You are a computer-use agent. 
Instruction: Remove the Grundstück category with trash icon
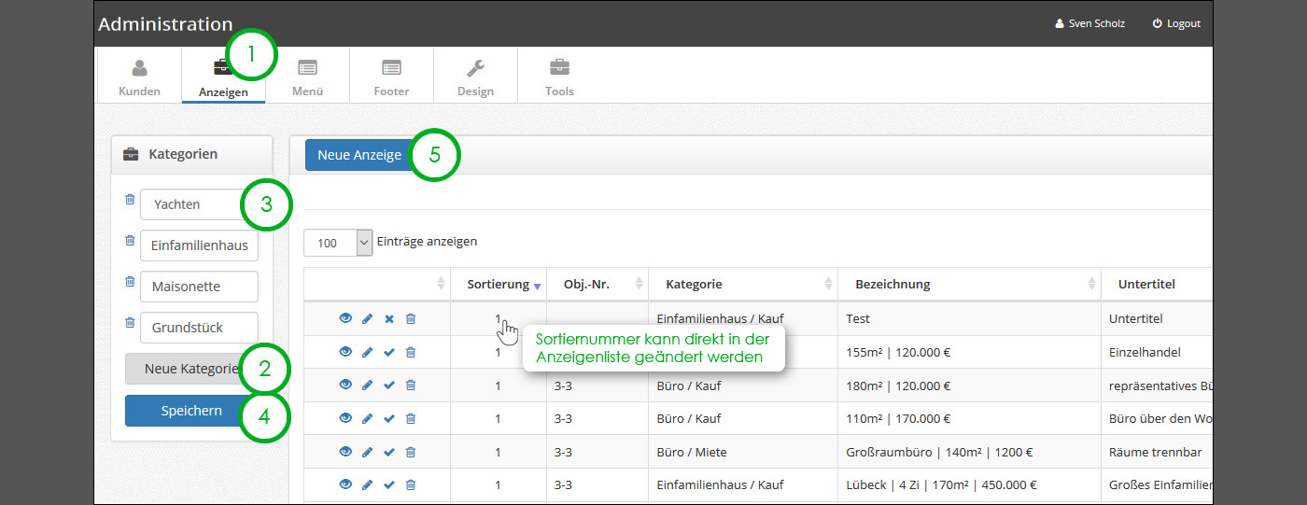[x=130, y=323]
